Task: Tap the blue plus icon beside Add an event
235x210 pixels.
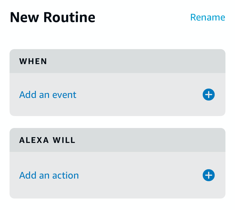Action: (x=209, y=94)
